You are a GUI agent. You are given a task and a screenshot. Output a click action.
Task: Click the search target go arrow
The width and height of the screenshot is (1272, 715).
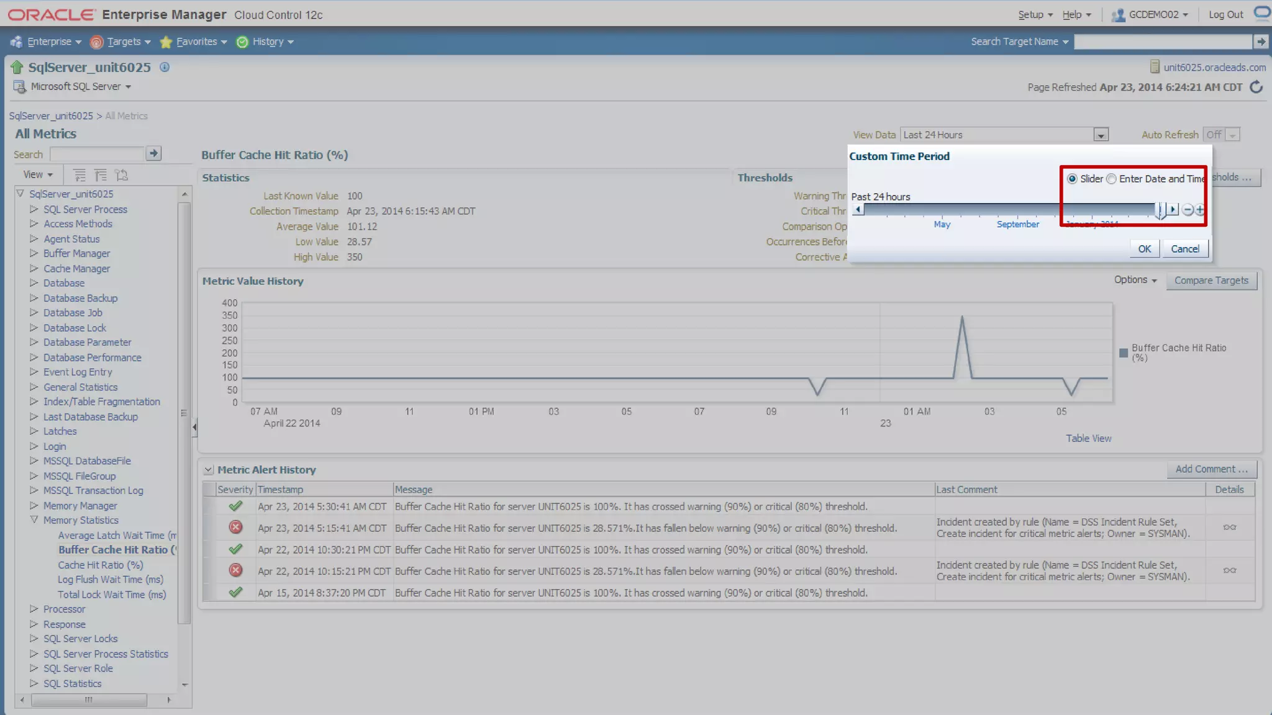tap(1260, 42)
